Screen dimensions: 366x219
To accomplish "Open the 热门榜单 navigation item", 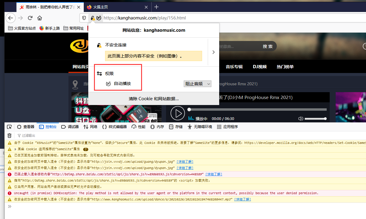I will (285, 67).
